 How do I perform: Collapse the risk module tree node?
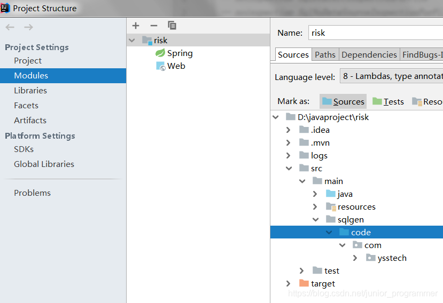coord(131,41)
